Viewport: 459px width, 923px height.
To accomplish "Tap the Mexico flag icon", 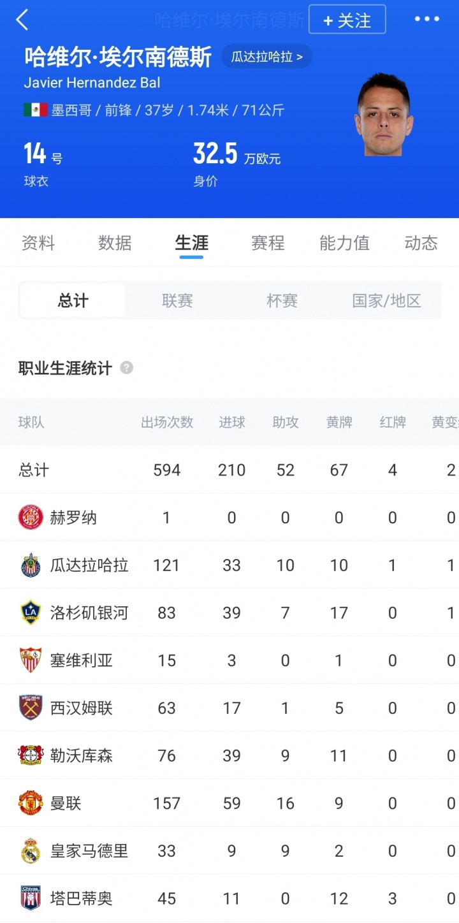I will pos(36,110).
